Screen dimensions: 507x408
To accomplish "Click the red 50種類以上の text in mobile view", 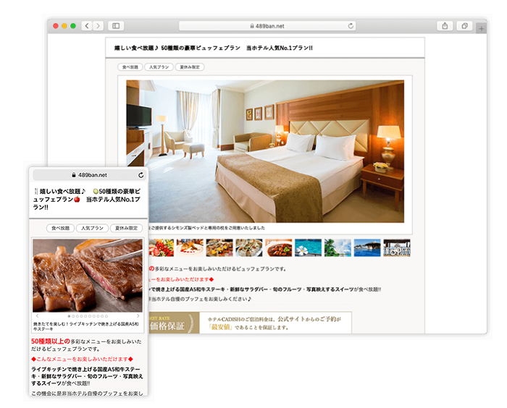I will pos(51,341).
